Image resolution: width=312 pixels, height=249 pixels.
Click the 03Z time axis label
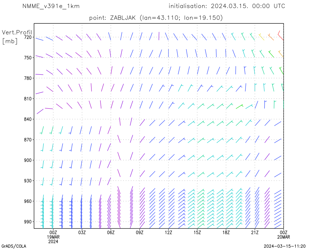coord(82,232)
